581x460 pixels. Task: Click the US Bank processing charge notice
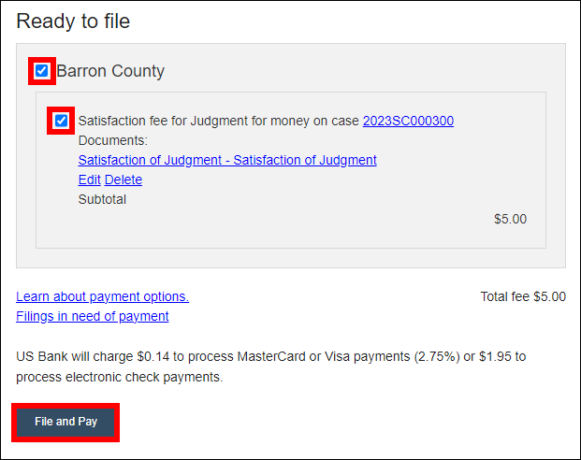coord(271,356)
